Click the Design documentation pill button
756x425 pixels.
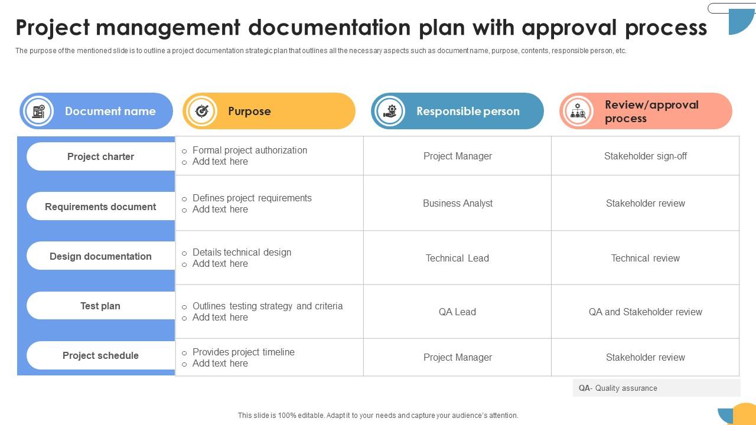101,256
